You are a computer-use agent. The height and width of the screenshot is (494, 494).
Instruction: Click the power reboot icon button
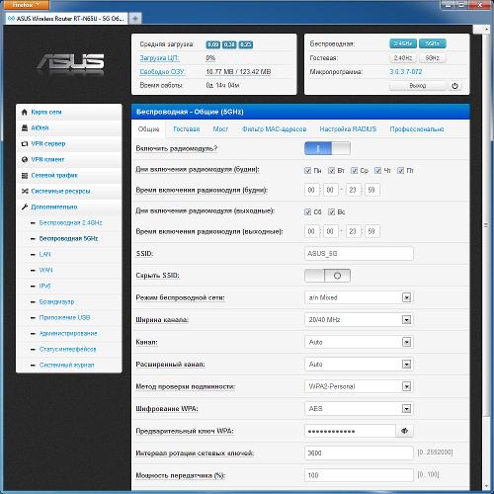[454, 86]
